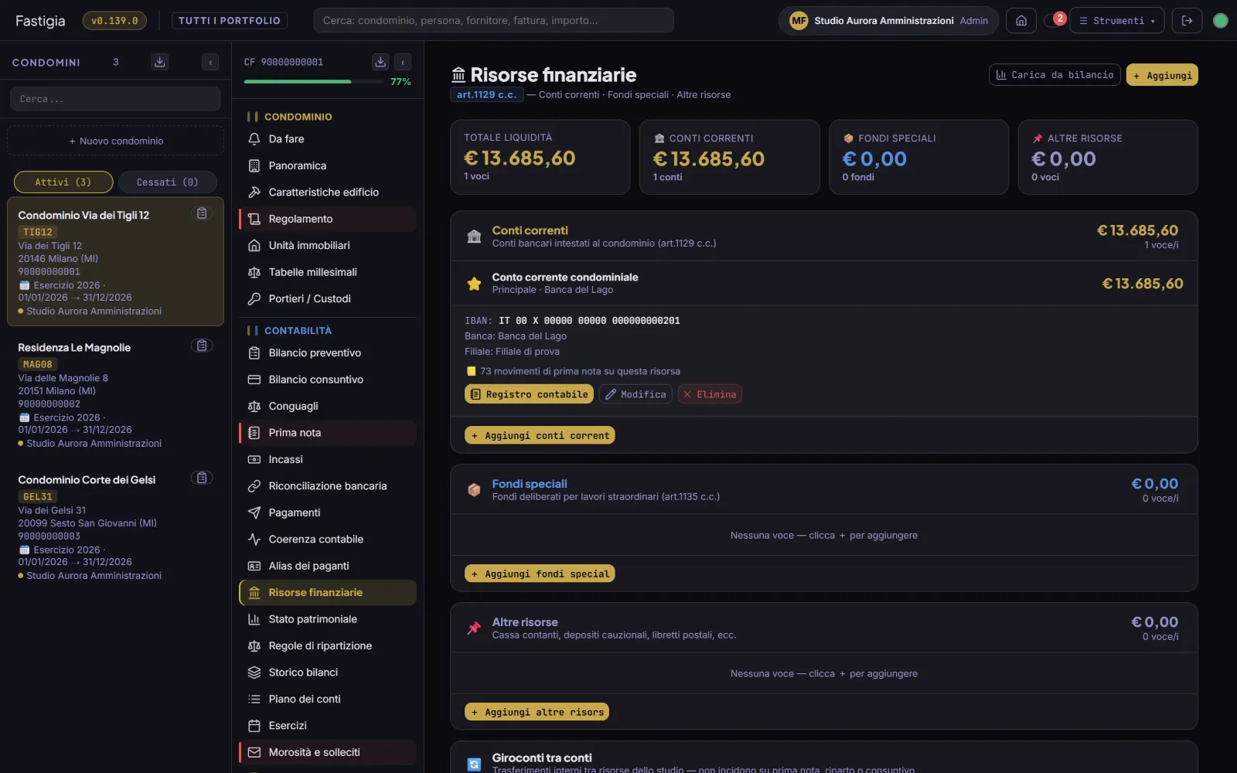The image size is (1237, 773).
Task: Click the green status indicator circle
Action: 1221,21
